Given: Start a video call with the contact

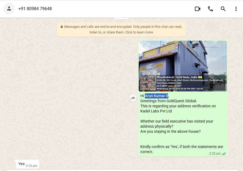Looking at the screenshot, I should click(x=198, y=9).
